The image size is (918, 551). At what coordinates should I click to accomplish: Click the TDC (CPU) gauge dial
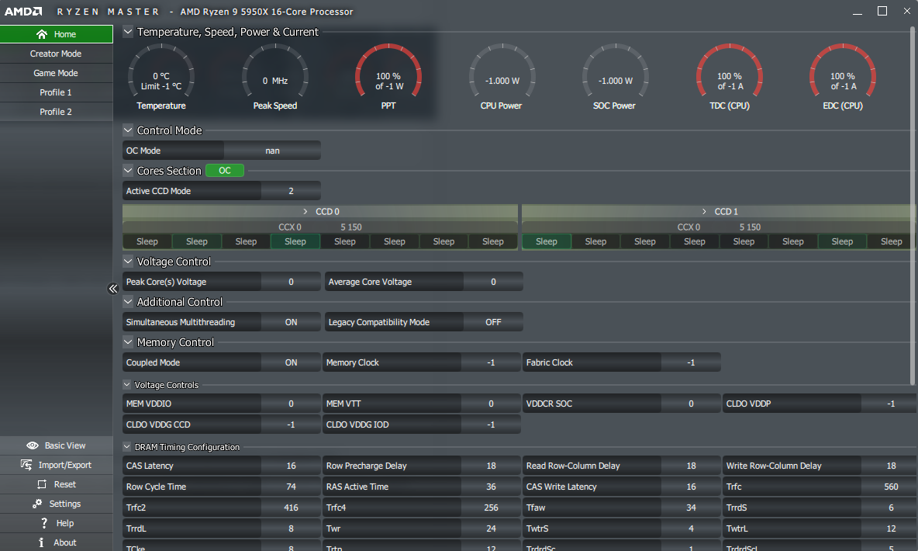(x=729, y=71)
